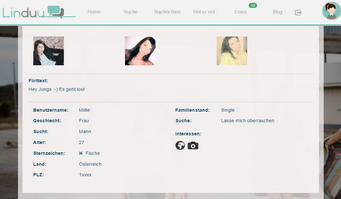341x199 pixels.
Task: Open the user avatar profile icon
Action: (x=331, y=11)
